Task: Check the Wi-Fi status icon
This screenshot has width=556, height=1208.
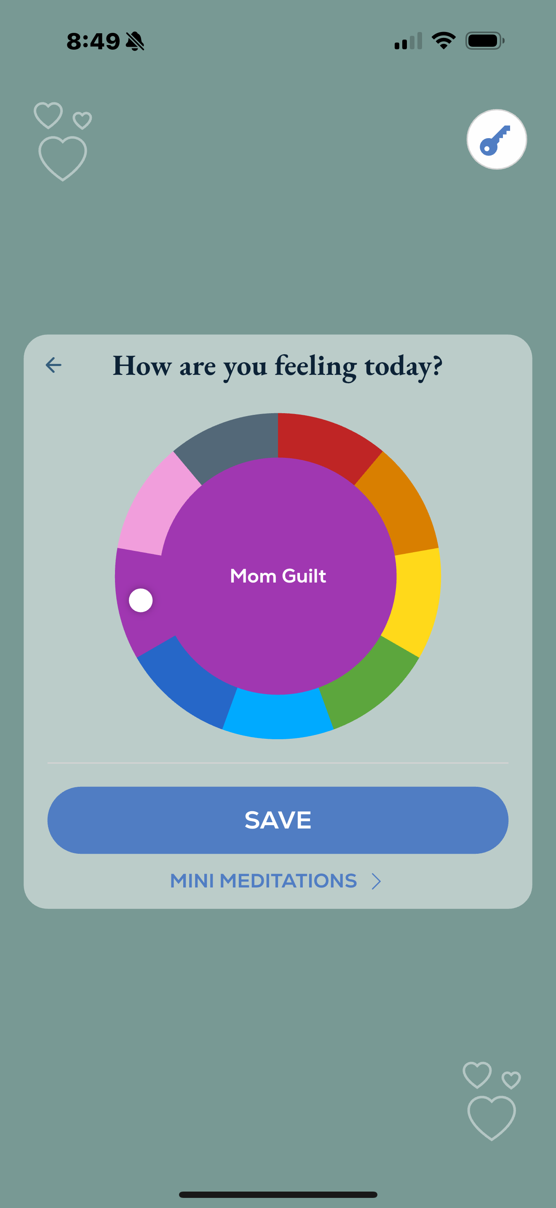Action: 443,41
